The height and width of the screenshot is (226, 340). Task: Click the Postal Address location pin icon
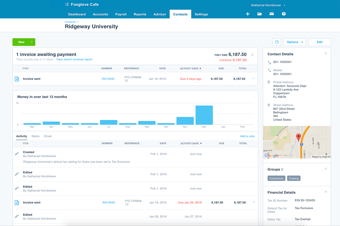(x=269, y=82)
